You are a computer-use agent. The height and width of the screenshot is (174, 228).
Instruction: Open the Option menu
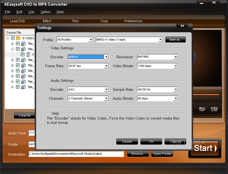click(x=45, y=12)
